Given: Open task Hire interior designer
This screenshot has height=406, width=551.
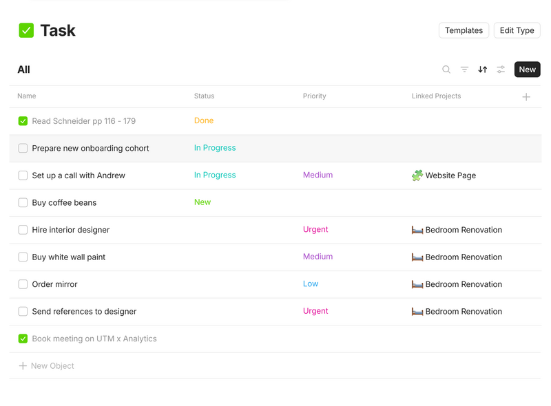Looking at the screenshot, I should click(x=71, y=230).
